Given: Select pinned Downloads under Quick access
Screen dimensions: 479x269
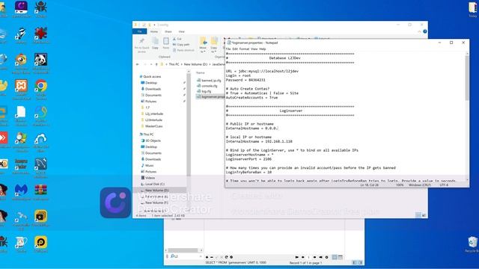Looking at the screenshot, I should point(153,89).
